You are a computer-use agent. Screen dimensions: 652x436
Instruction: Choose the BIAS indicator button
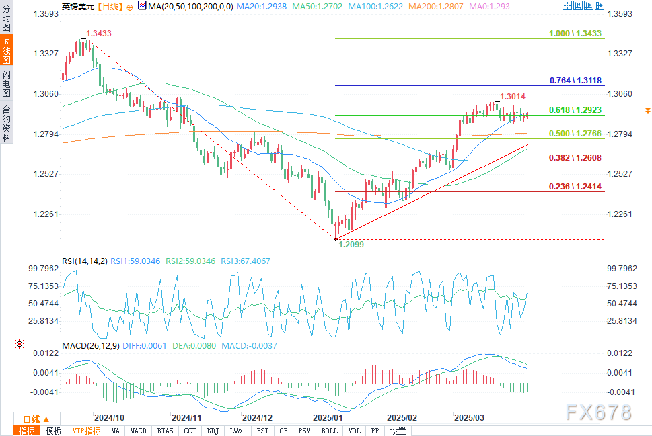point(165,431)
